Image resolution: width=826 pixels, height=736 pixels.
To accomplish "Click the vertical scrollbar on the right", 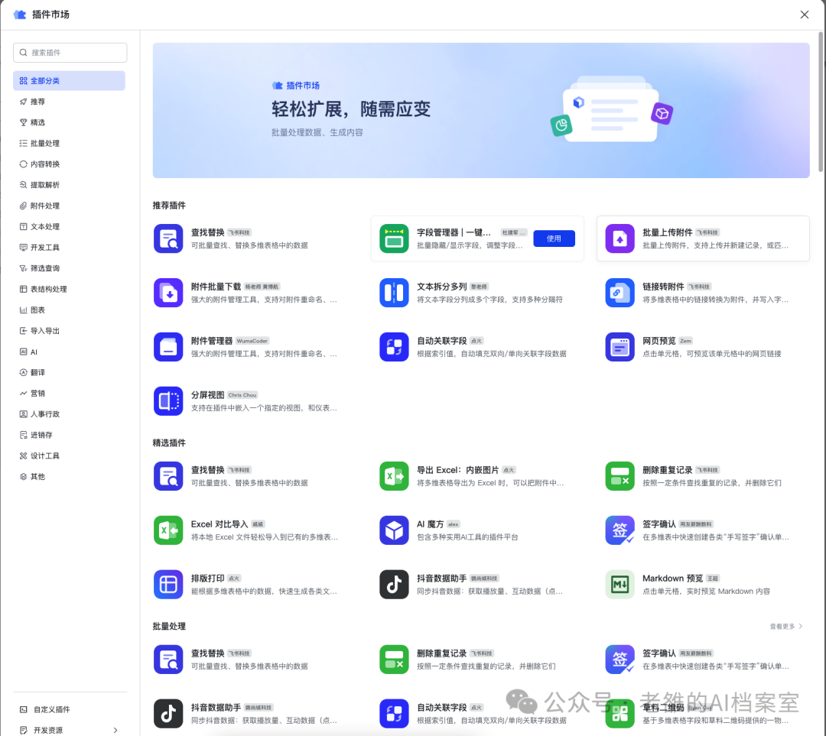I will coord(820,102).
